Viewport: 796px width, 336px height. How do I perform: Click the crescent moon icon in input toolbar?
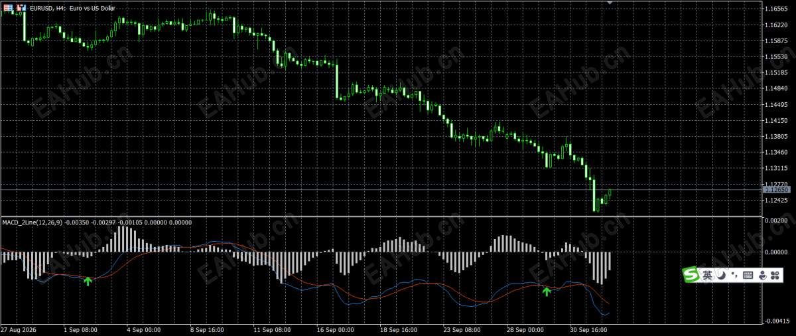(721, 274)
